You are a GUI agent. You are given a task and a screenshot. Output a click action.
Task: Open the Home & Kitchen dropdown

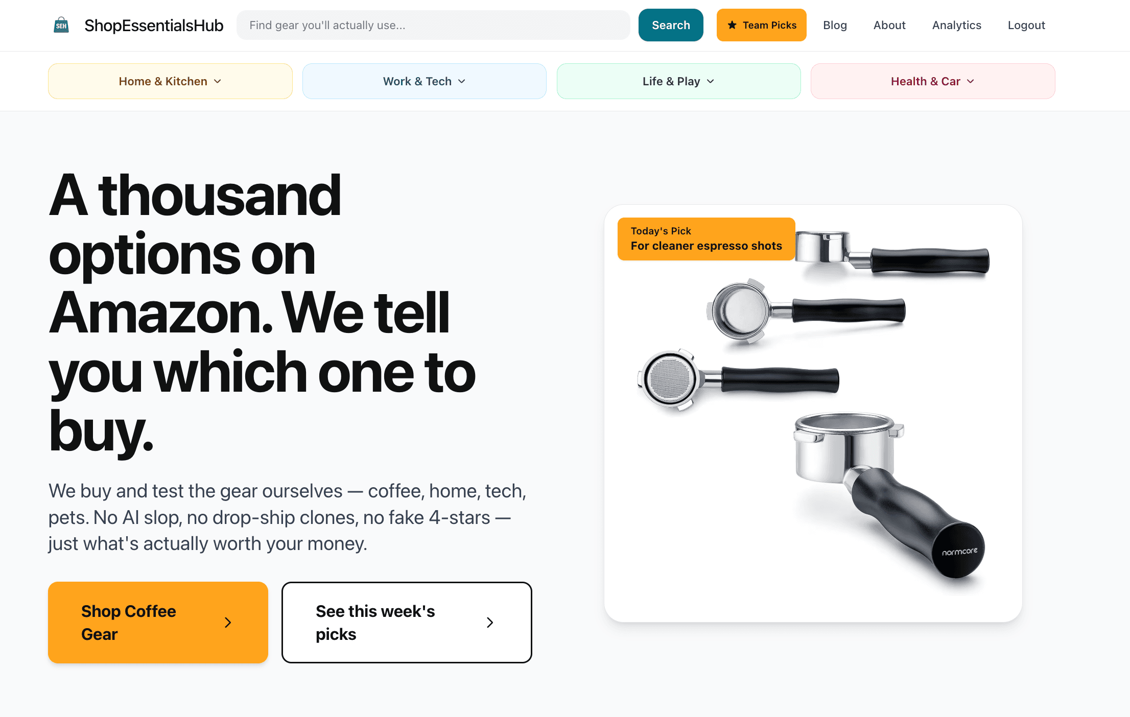coord(170,81)
